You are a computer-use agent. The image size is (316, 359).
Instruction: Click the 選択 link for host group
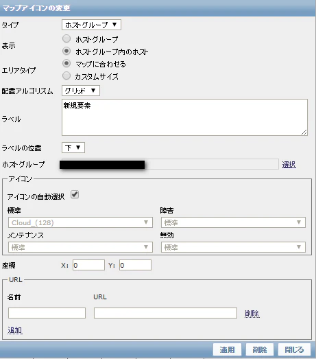(289, 164)
